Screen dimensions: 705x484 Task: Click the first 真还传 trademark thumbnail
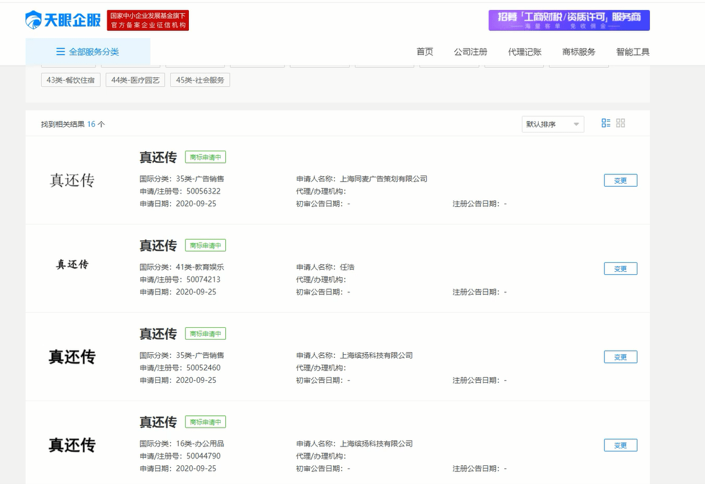point(73,180)
